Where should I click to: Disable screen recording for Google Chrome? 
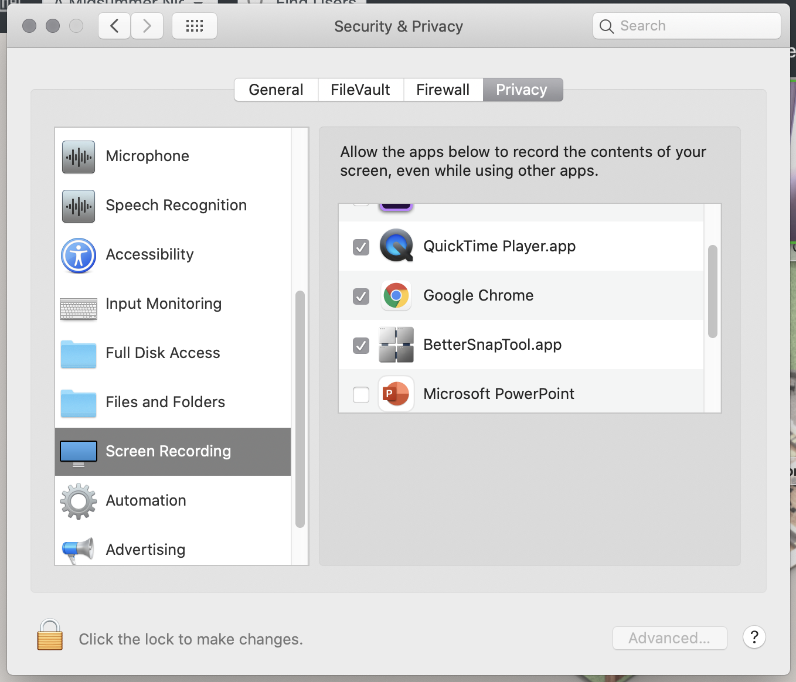360,296
